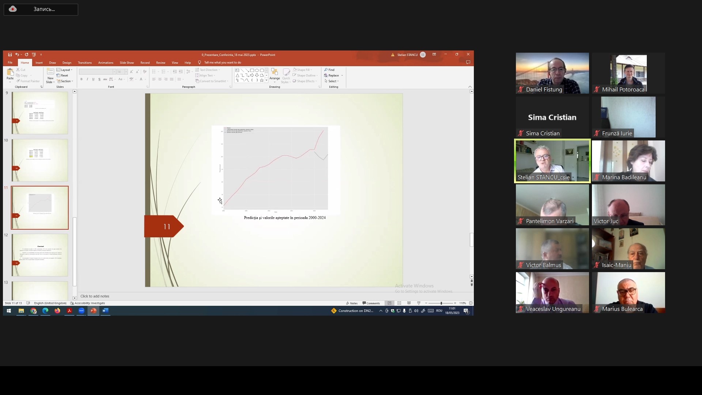The width and height of the screenshot is (702, 395).
Task: Open ribbon display options icon
Action: 434,54
